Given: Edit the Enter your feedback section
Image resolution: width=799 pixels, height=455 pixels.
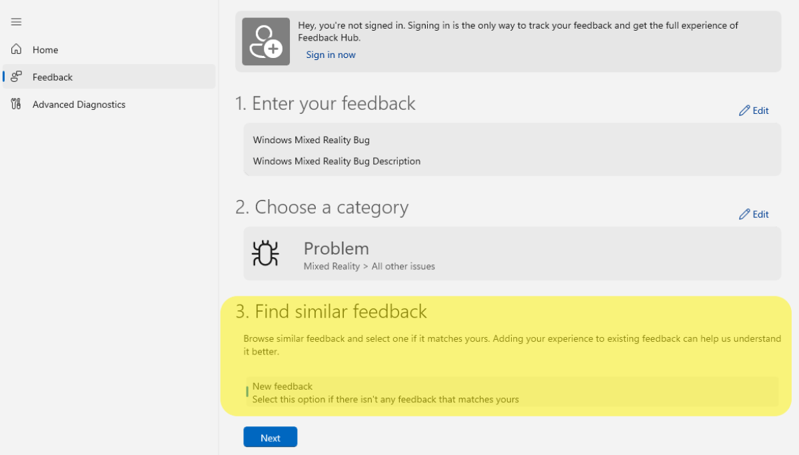Looking at the screenshot, I should pyautogui.click(x=754, y=111).
